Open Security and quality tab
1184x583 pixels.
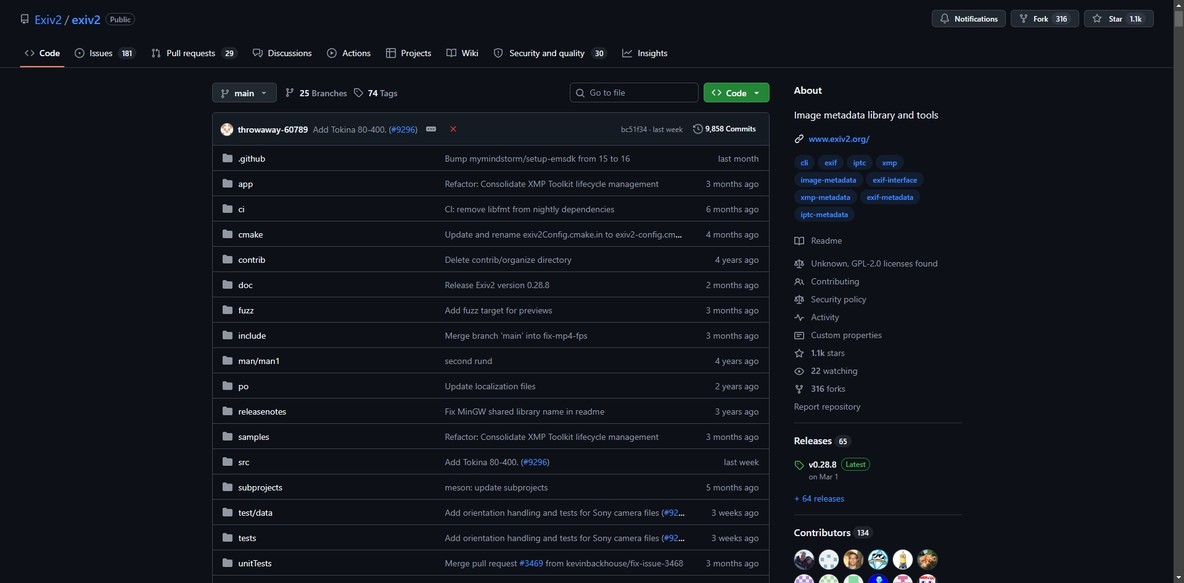click(550, 53)
